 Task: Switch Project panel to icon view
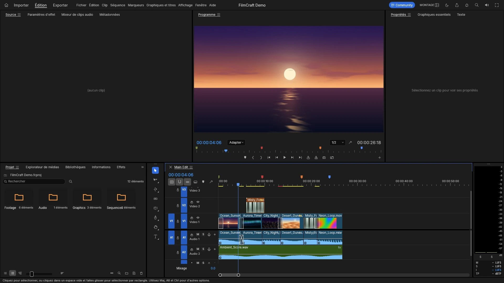click(13, 273)
